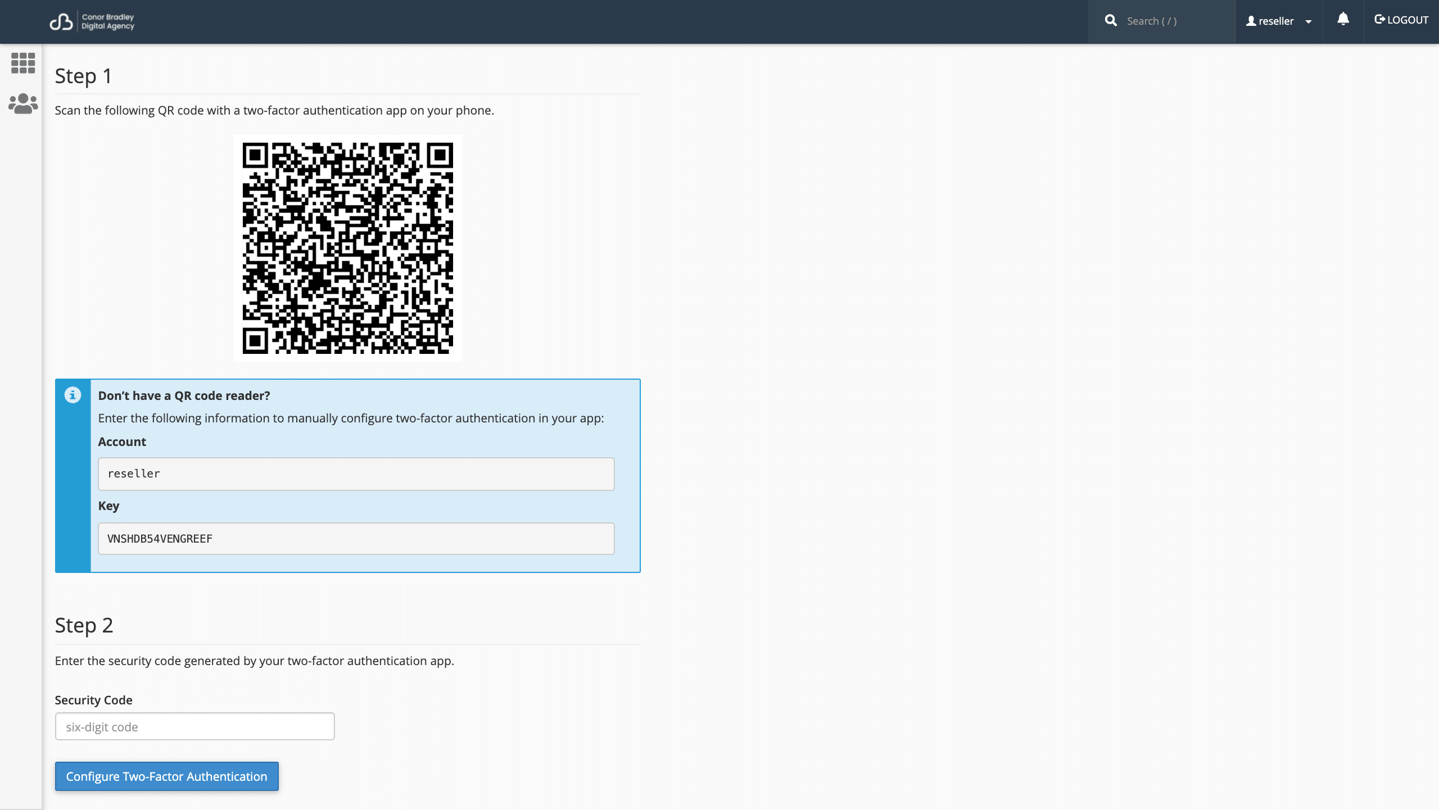
Task: Click the Step 2 heading
Action: tap(84, 625)
